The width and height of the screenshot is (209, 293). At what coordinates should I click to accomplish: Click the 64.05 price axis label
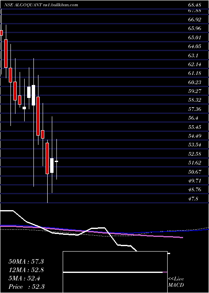point(195,46)
